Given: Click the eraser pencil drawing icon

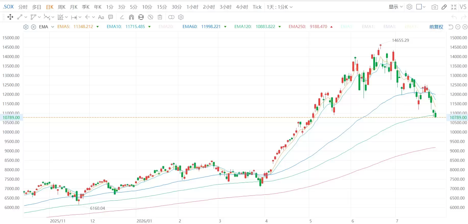Looking at the screenshot, I should (x=122, y=17).
